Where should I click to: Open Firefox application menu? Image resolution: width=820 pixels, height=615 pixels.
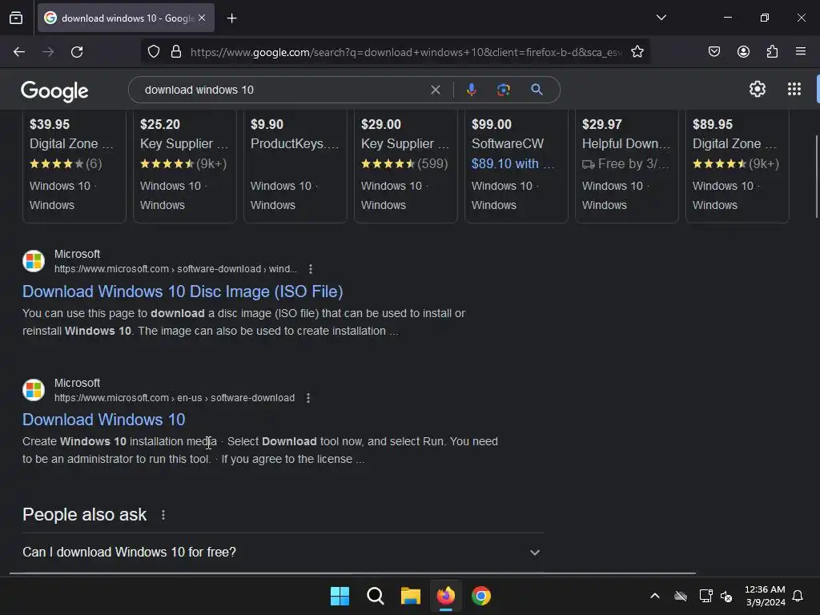801,52
